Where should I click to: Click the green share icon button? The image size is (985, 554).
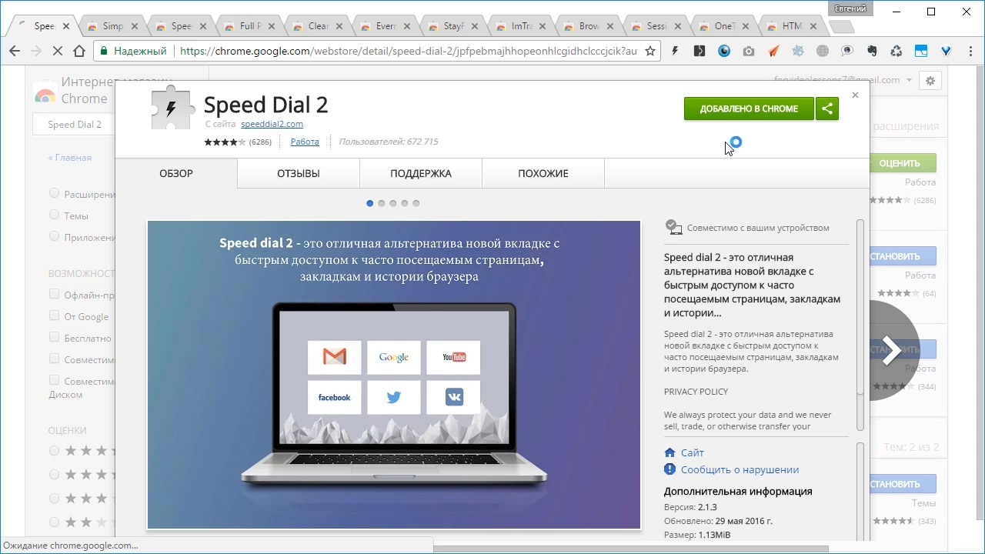[827, 108]
